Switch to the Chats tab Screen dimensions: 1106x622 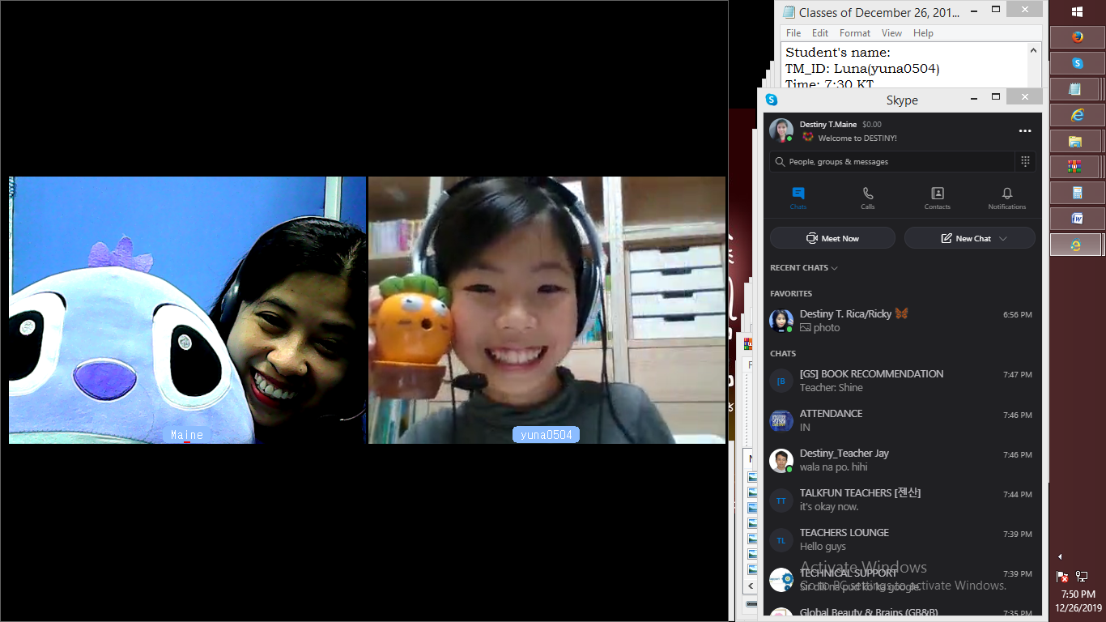[x=798, y=198]
